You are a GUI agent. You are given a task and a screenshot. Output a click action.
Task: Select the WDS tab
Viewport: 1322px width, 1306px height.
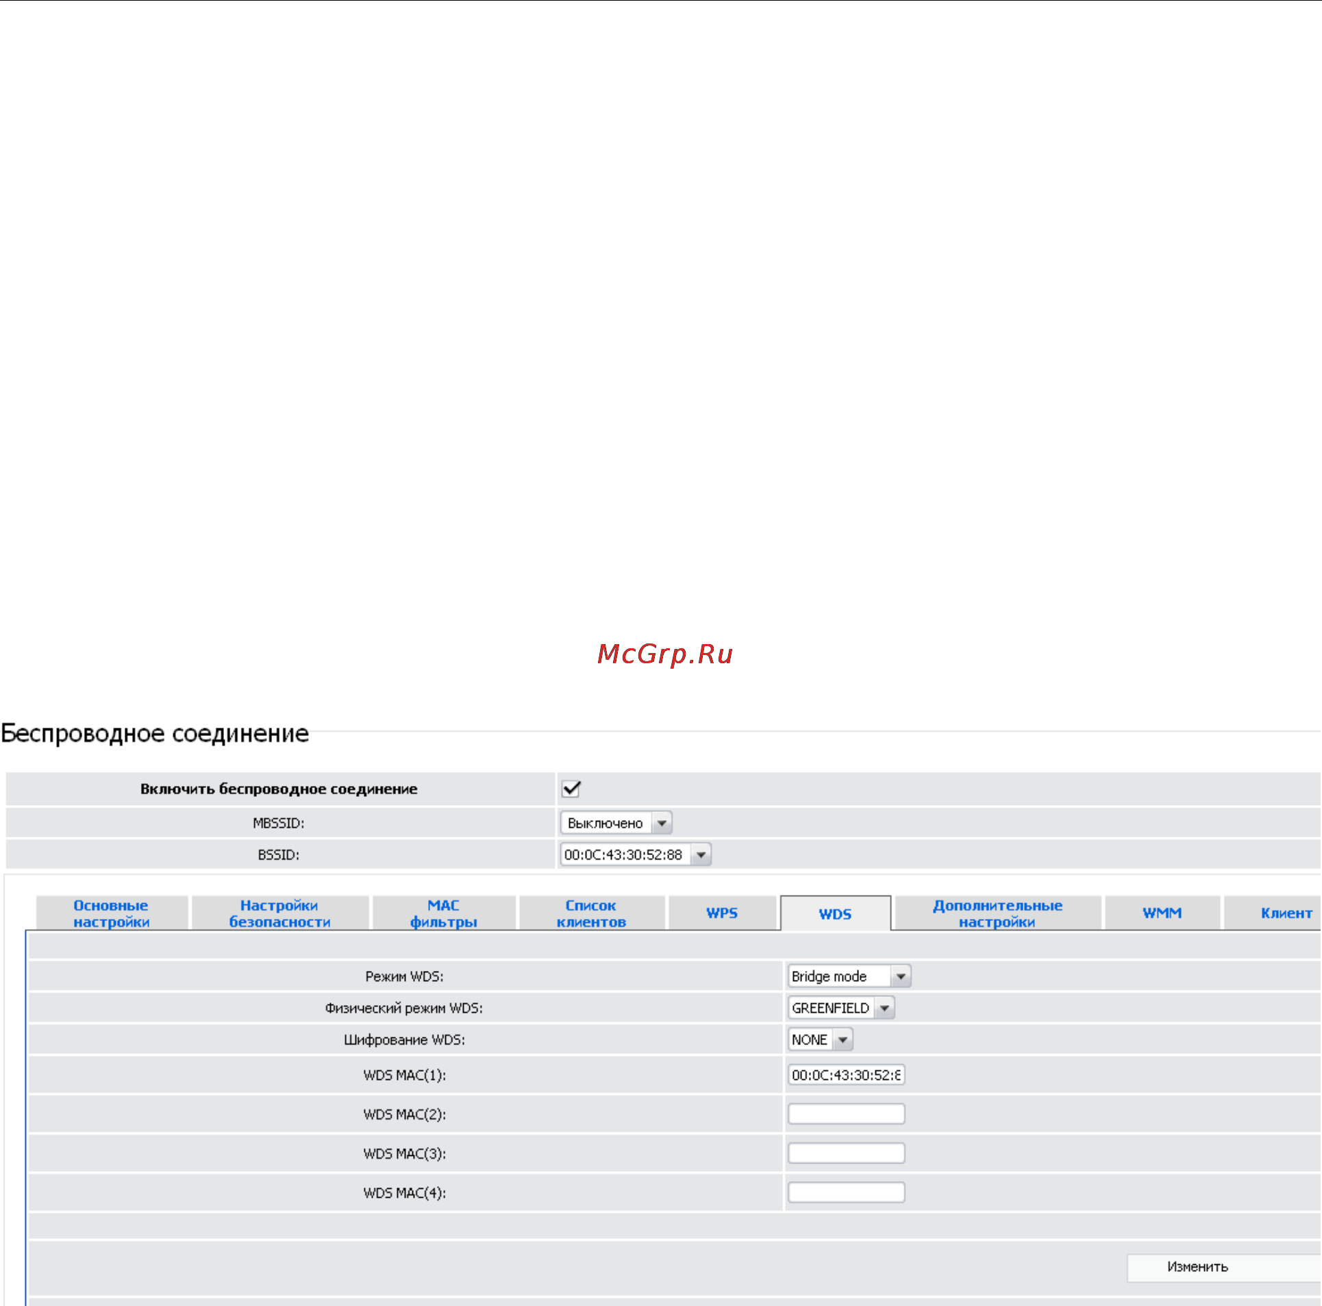836,913
